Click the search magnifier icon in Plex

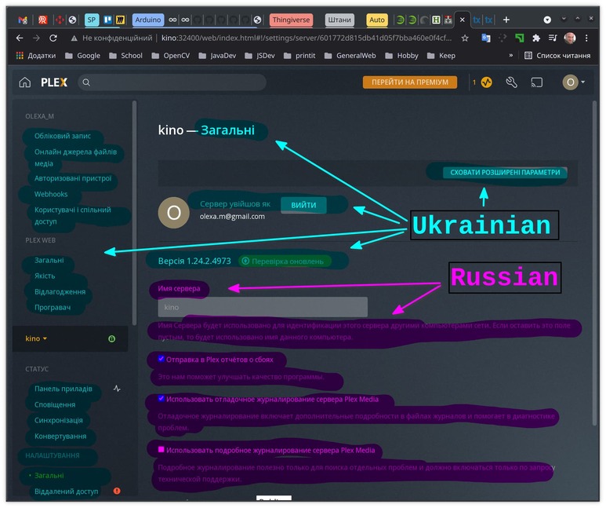tap(86, 82)
